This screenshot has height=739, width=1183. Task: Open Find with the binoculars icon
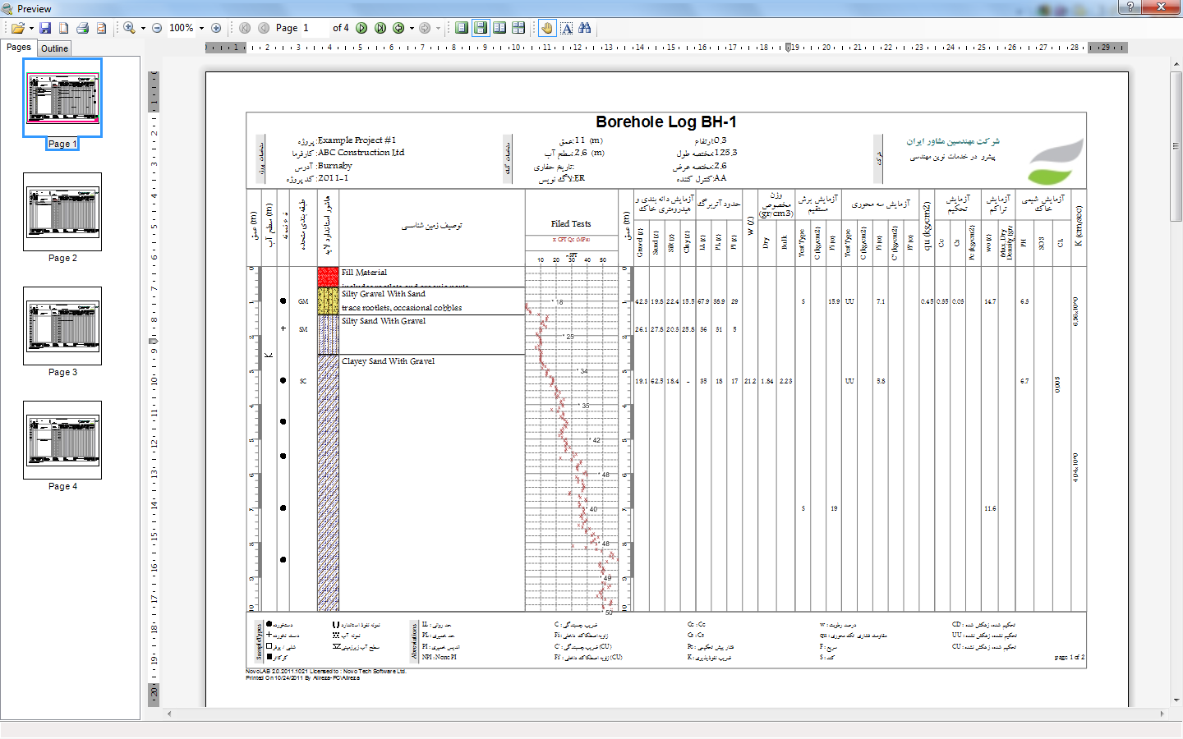(585, 28)
